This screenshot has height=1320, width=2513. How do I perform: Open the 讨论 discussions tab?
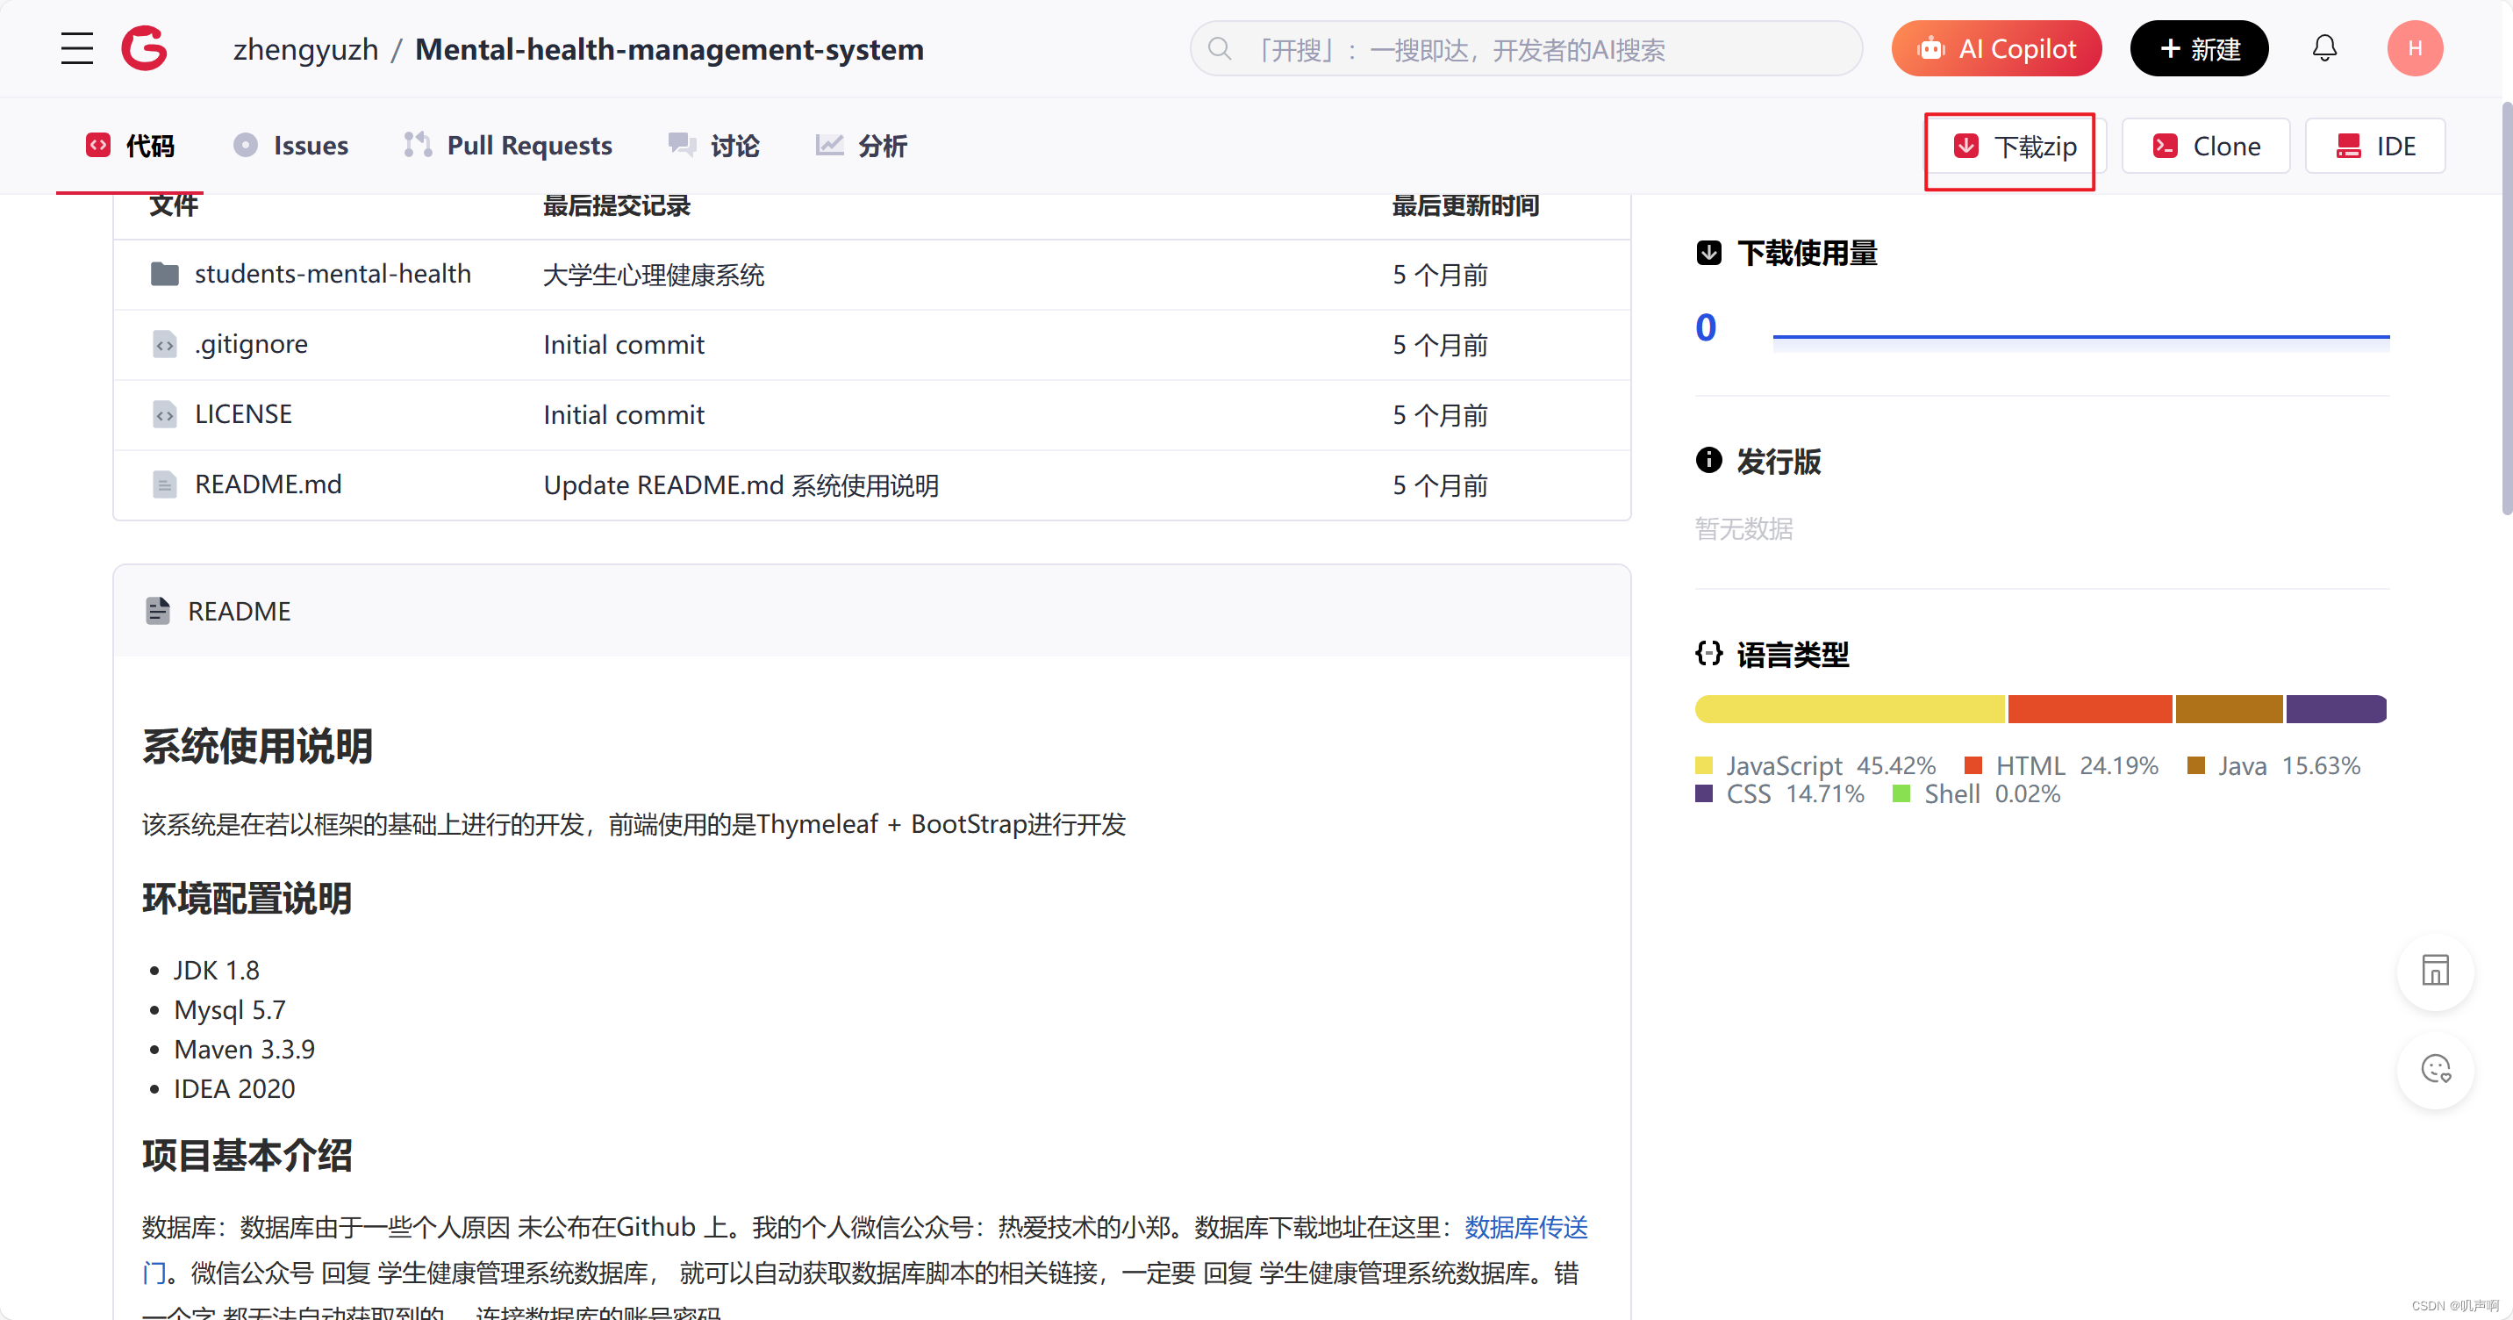[x=713, y=145]
